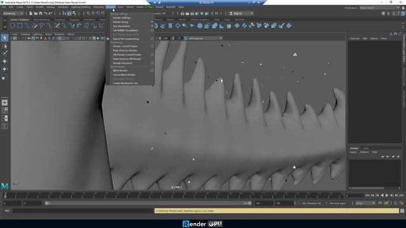The image size is (406, 228).
Task: Open IPR Render Current Frame options box
Action: click(152, 54)
